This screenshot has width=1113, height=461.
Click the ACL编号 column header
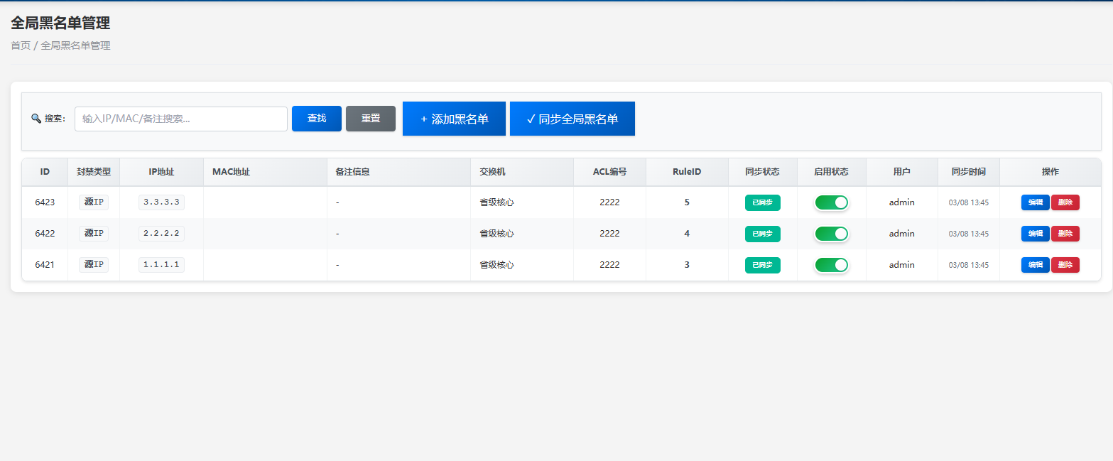point(609,172)
